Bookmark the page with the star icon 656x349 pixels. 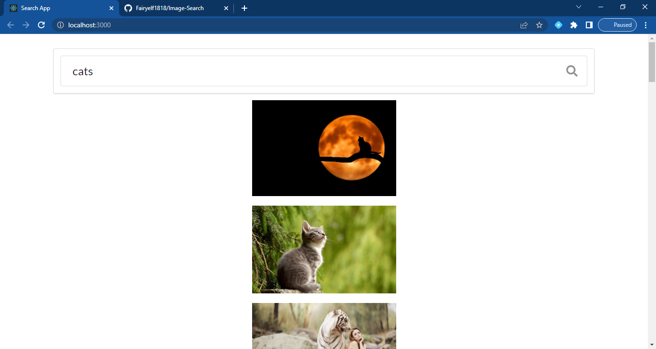[539, 25]
